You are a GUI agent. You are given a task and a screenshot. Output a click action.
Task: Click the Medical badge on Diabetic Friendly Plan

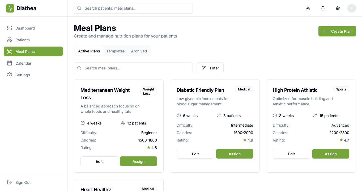[244, 89]
